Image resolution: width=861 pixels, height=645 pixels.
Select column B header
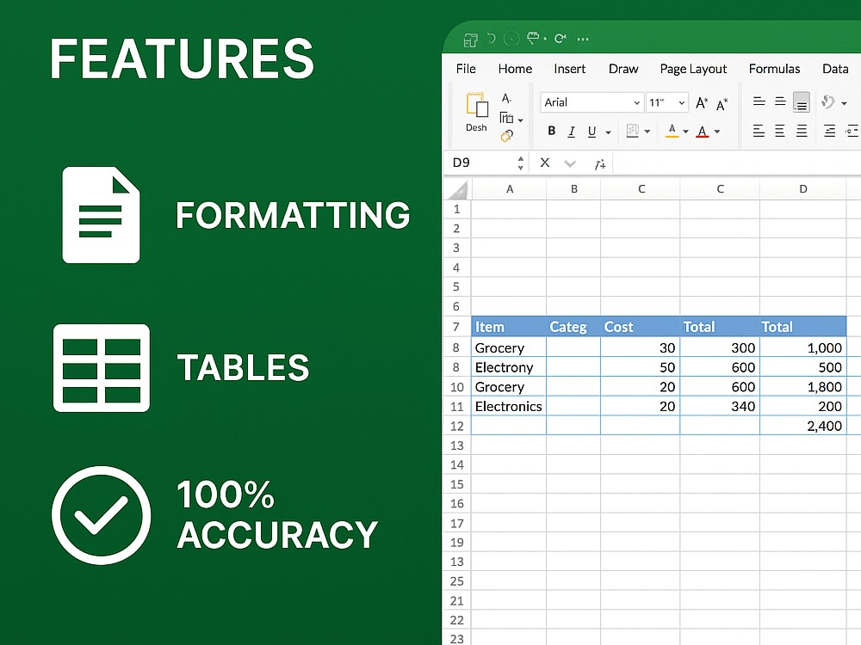pos(573,189)
